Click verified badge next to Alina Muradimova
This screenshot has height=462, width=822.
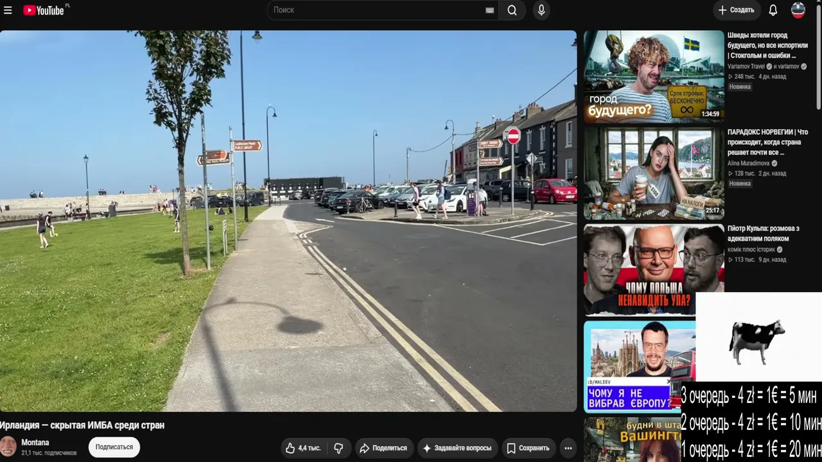click(774, 163)
